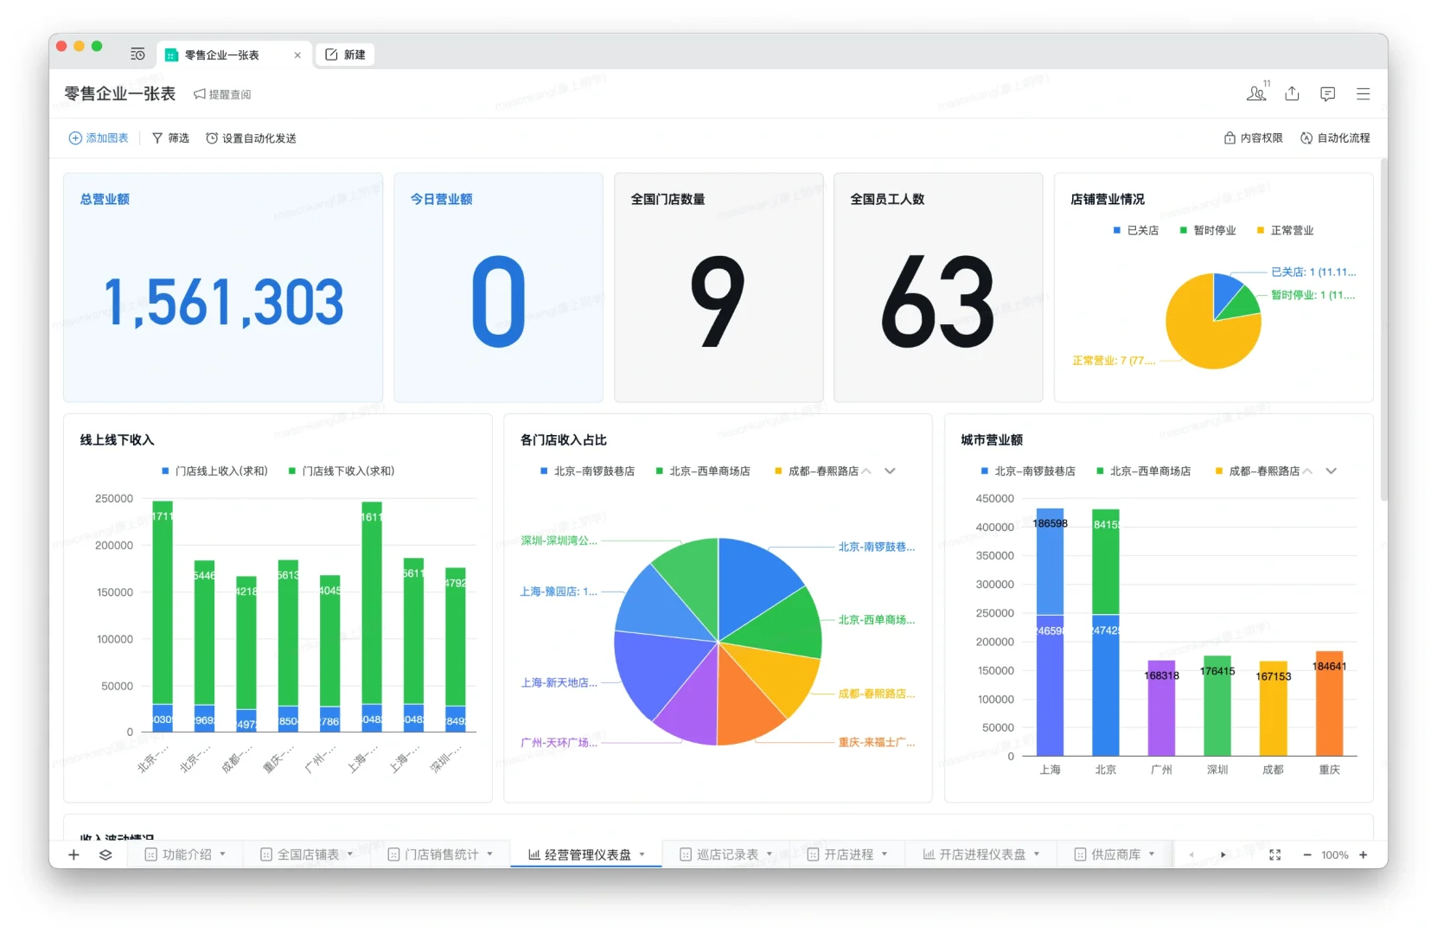
Task: Click the 重庆 orange bar in 城市营业额
Action: pos(1329,703)
